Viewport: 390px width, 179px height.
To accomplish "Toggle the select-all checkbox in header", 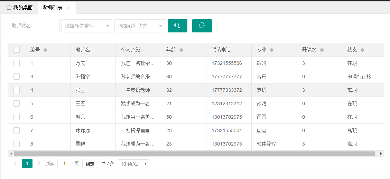I will point(17,50).
